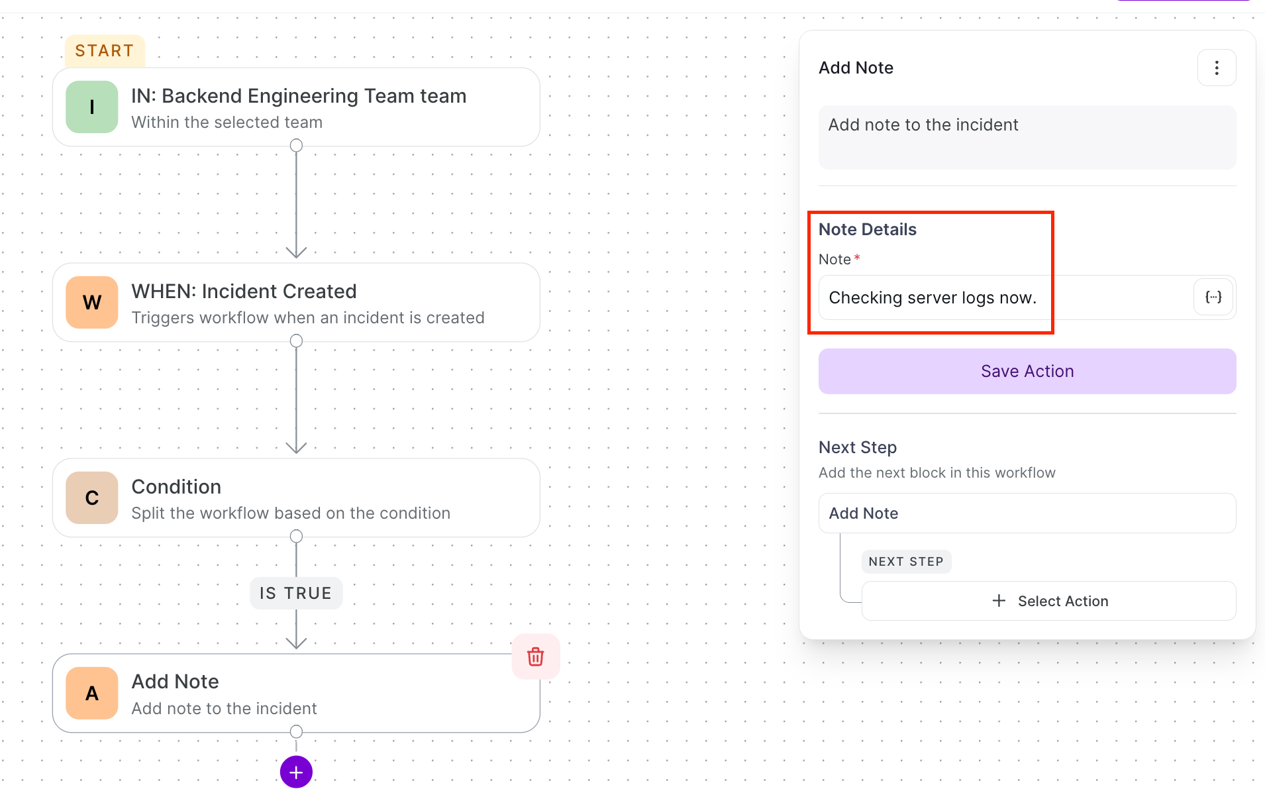Image resolution: width=1265 pixels, height=791 pixels.
Task: Open the WHEN: Incident Created block
Action: click(296, 302)
